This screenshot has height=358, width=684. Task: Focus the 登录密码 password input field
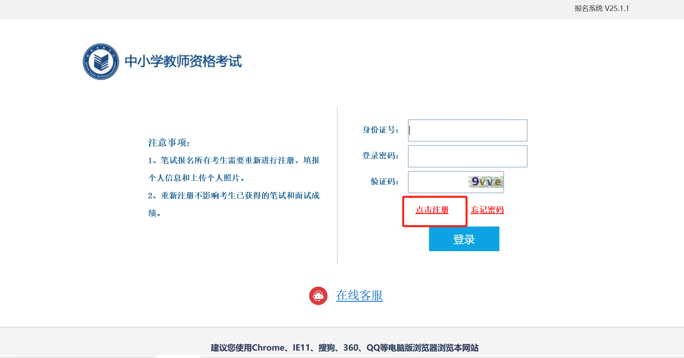pyautogui.click(x=467, y=156)
